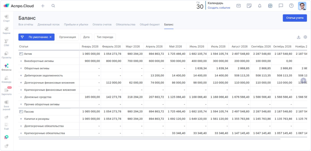Collapse the Пассив section
The height and width of the screenshot is (151, 311).
coord(21,111)
